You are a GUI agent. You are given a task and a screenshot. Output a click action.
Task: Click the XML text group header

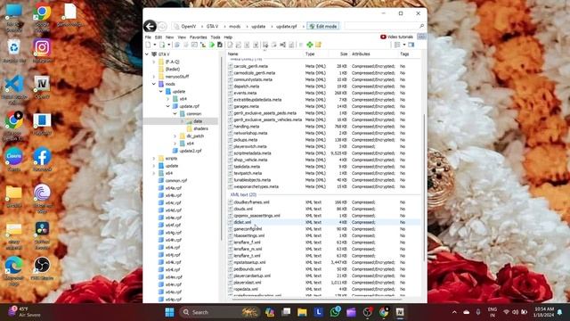coord(243,194)
